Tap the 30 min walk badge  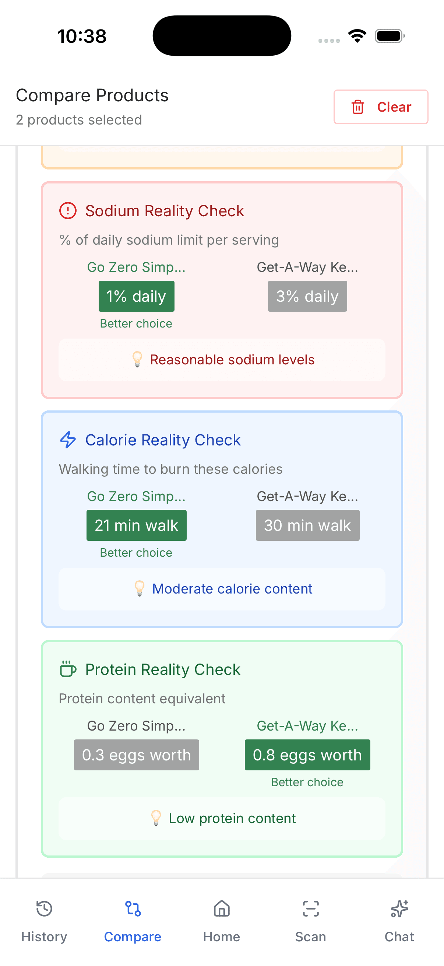pyautogui.click(x=307, y=525)
